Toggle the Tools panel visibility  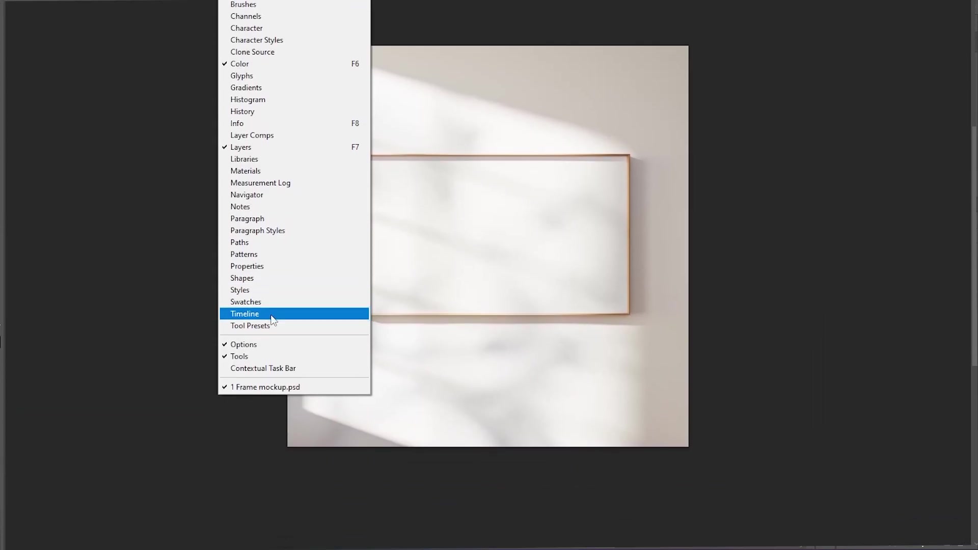(x=239, y=356)
